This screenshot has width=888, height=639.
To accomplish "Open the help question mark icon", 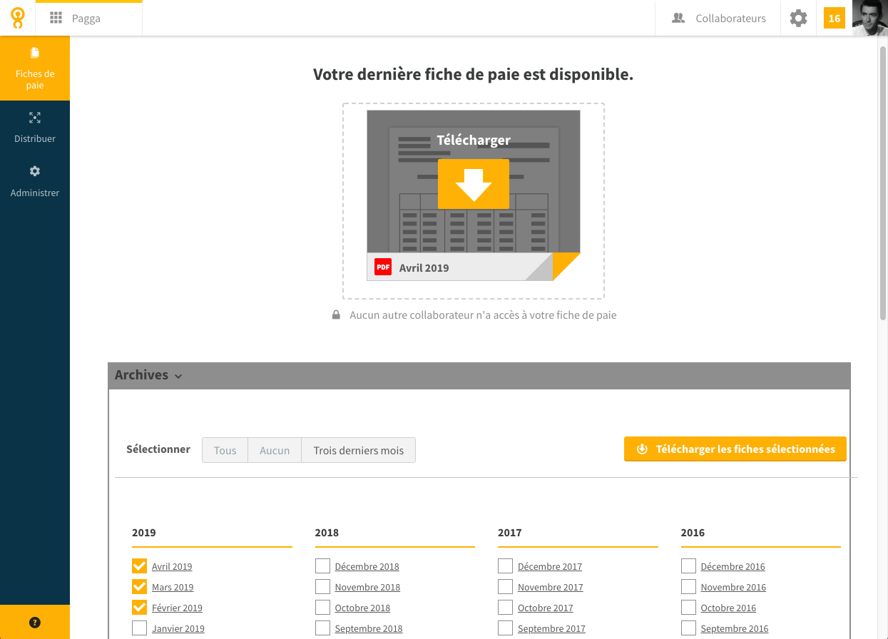I will click(x=35, y=622).
